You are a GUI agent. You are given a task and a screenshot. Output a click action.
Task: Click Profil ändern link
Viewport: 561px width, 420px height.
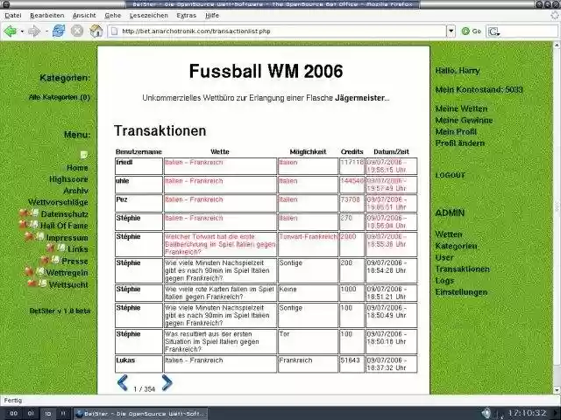click(460, 143)
